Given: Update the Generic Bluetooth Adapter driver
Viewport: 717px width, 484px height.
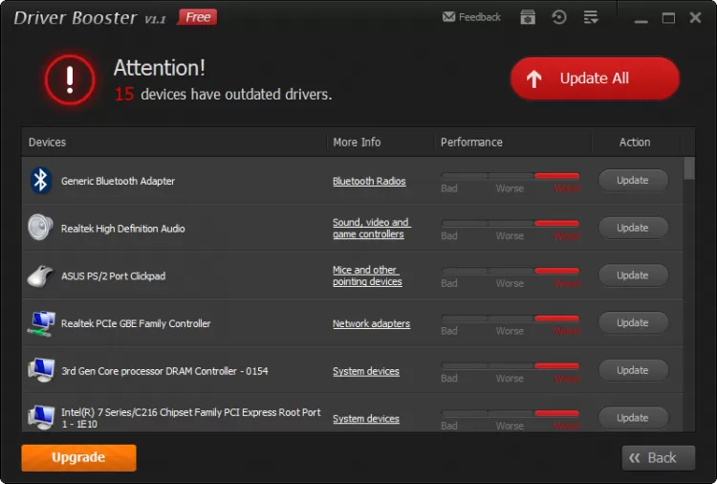Looking at the screenshot, I should point(633,180).
